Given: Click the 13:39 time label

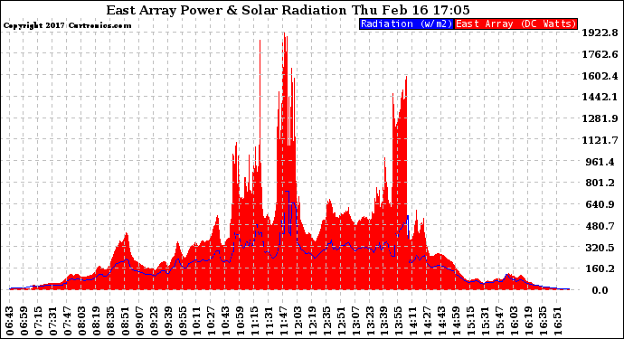Looking at the screenshot, I should point(384,321).
